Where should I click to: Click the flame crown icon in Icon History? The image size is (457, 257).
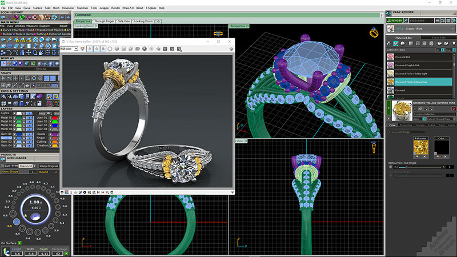[48, 18]
